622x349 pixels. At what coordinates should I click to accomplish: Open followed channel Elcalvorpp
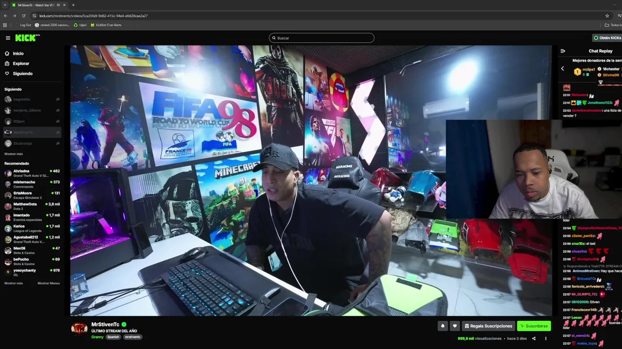coord(31,143)
